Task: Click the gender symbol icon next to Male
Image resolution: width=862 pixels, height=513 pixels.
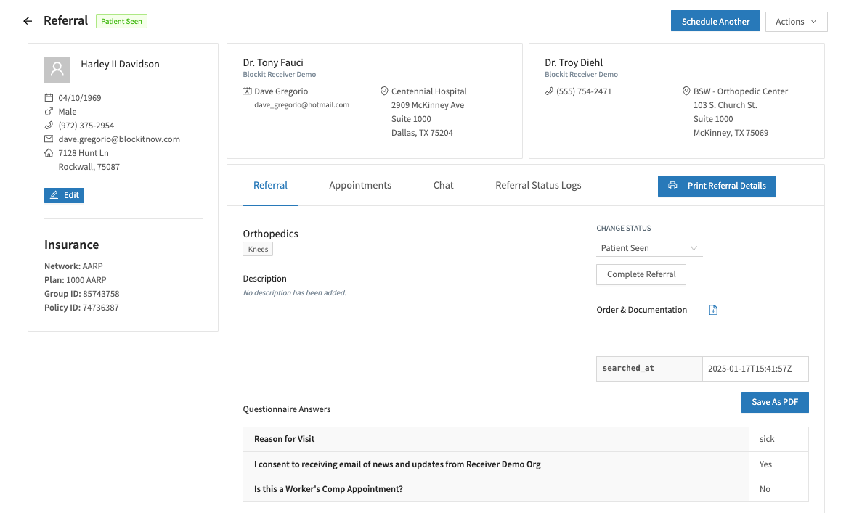Action: tap(49, 112)
